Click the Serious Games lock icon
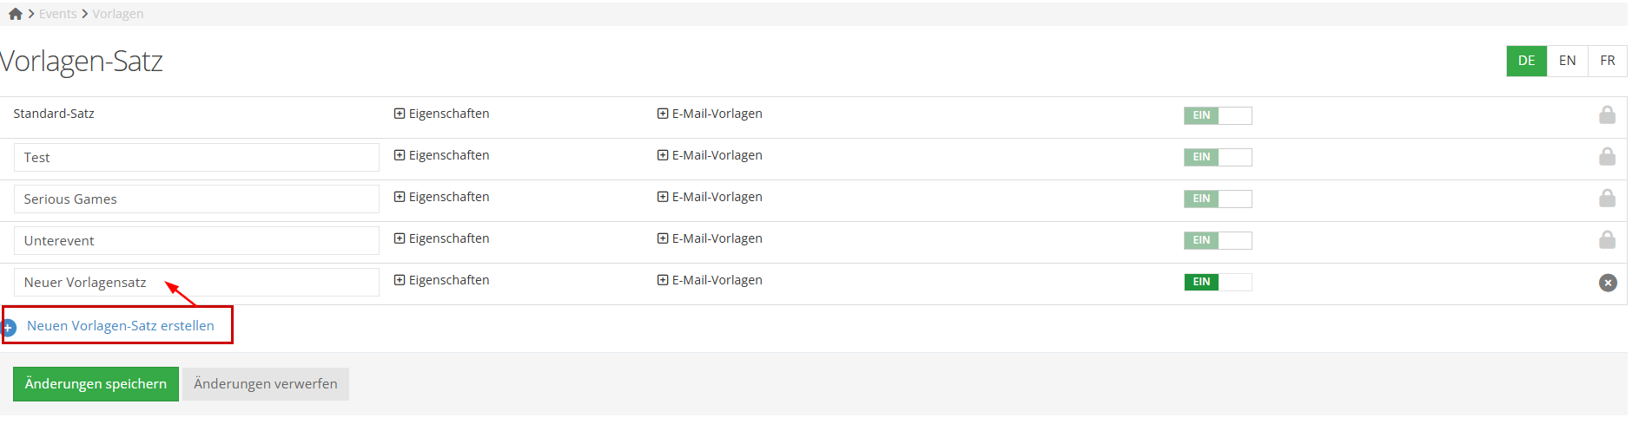Viewport: 1632px width, 424px height. pyautogui.click(x=1607, y=198)
